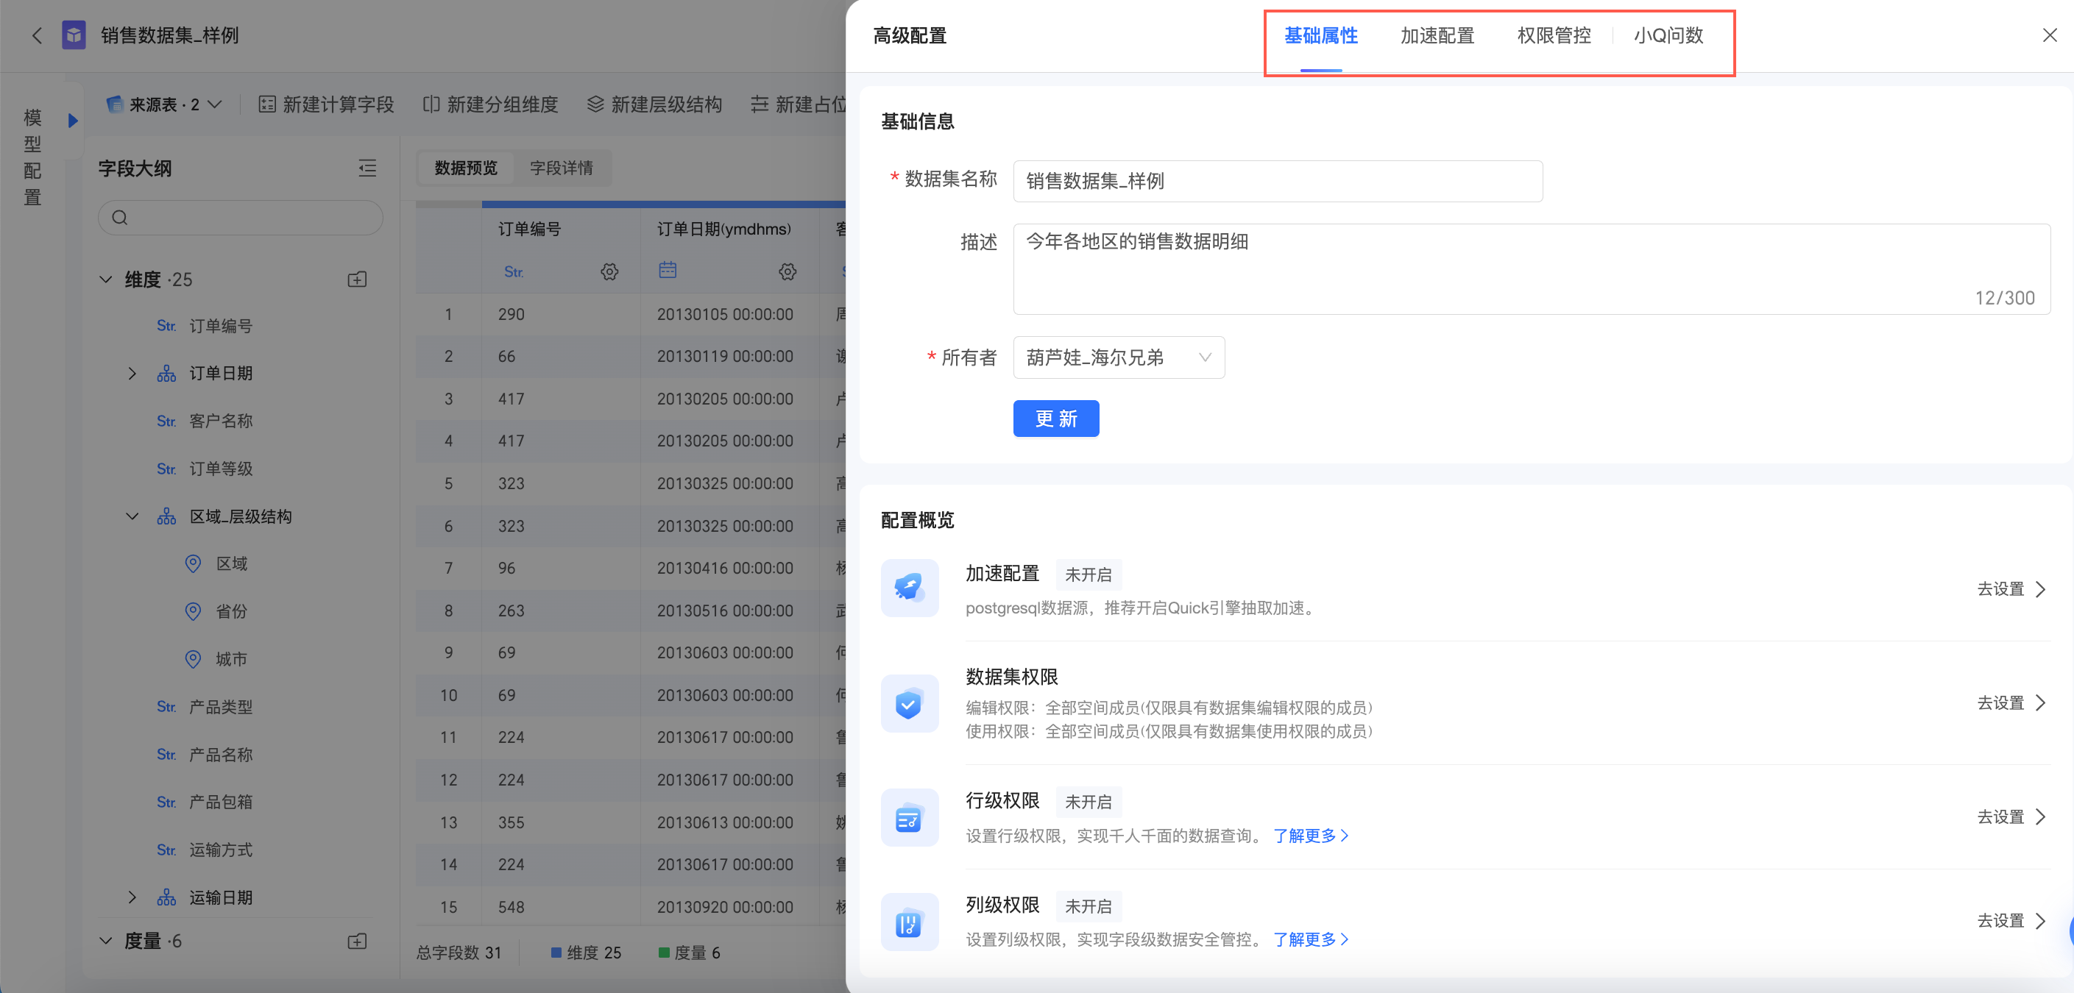
Task: Select the 订单编号 field in outline
Action: coord(221,326)
